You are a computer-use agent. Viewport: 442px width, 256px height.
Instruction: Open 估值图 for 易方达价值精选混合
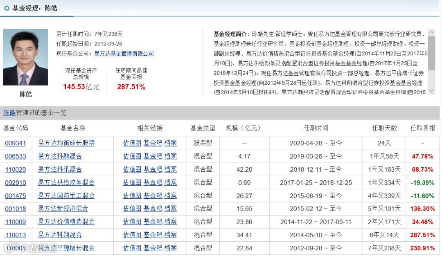(132, 222)
